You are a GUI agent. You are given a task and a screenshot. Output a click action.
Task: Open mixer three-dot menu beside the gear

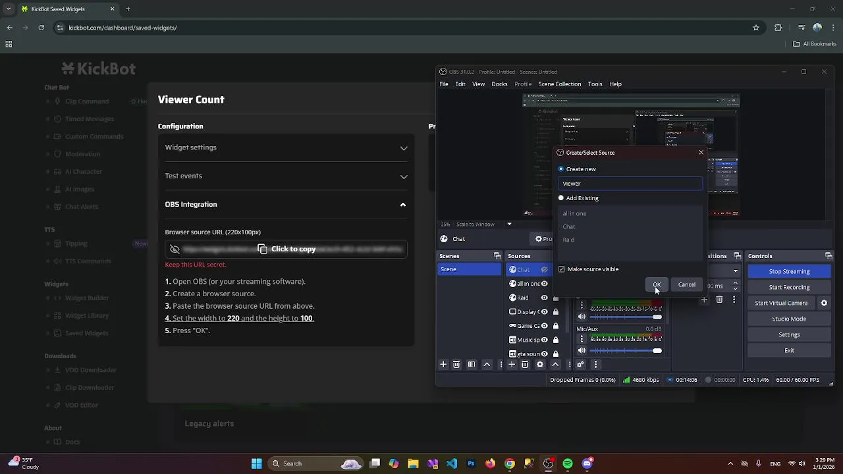(595, 364)
